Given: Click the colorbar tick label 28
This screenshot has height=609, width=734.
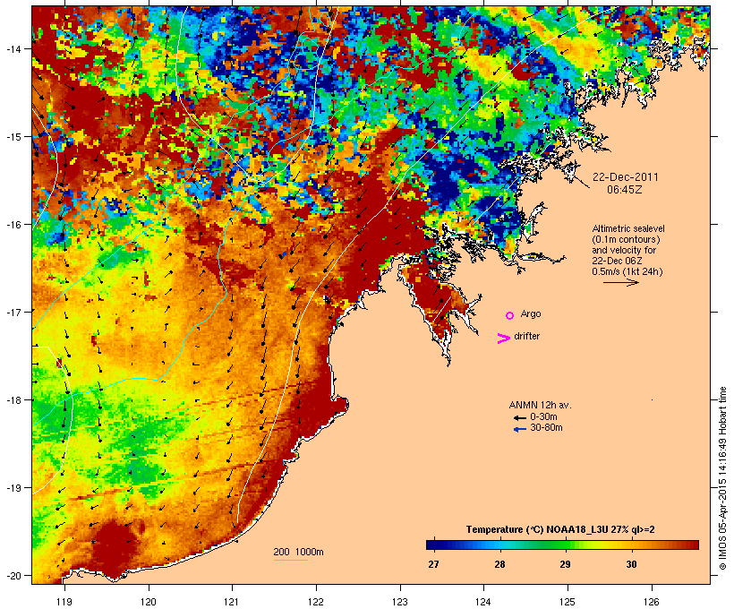Looking at the screenshot, I should [499, 564].
